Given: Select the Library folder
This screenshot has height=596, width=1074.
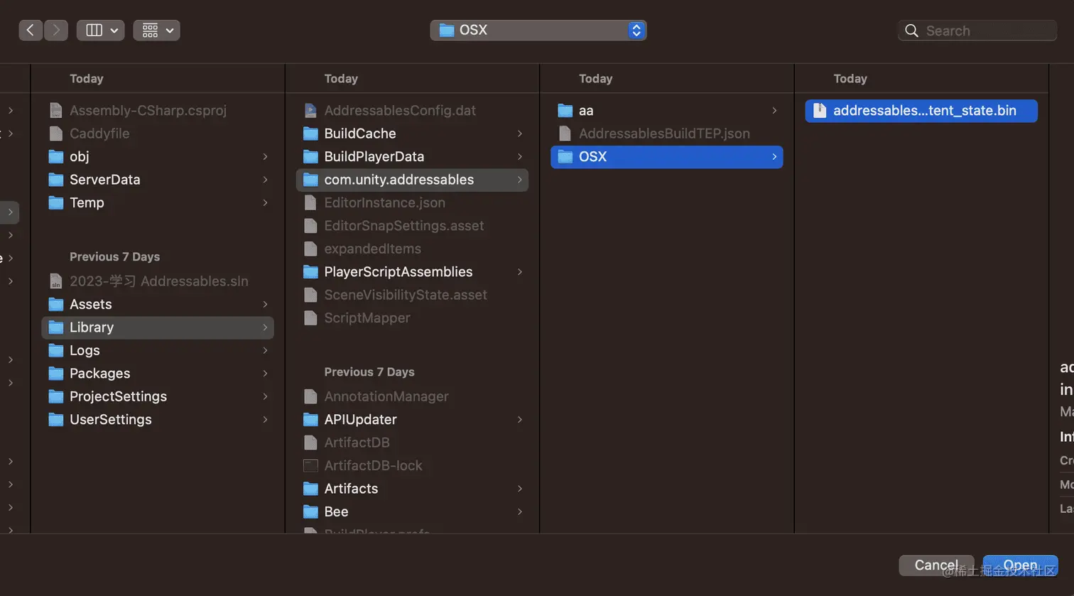Looking at the screenshot, I should (x=92, y=327).
